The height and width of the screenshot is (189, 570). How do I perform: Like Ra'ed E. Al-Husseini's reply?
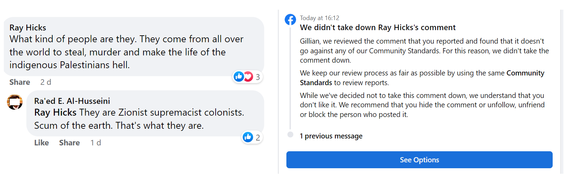(41, 143)
